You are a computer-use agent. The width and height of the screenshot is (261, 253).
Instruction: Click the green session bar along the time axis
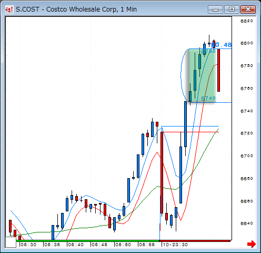88,241
